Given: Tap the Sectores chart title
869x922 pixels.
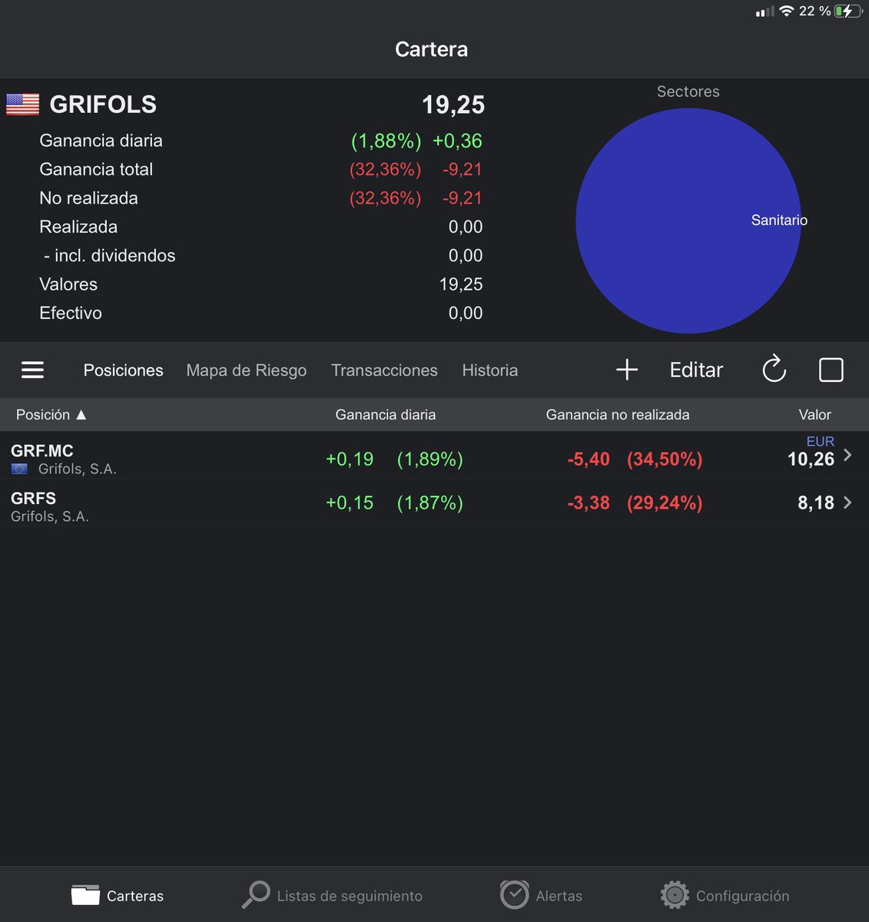Looking at the screenshot, I should click(688, 91).
